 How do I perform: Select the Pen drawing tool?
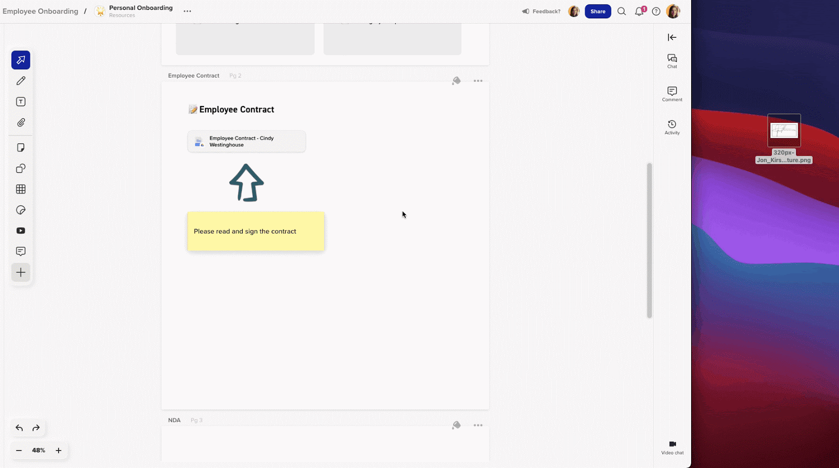(x=21, y=81)
